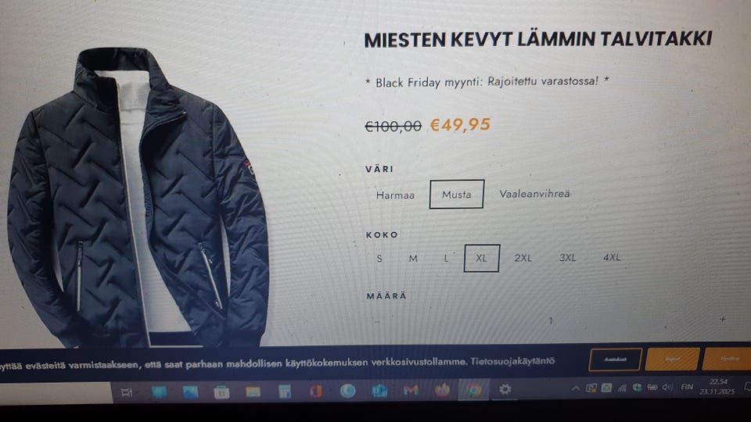
Task: Pick size 2XL
Action: coord(523,258)
